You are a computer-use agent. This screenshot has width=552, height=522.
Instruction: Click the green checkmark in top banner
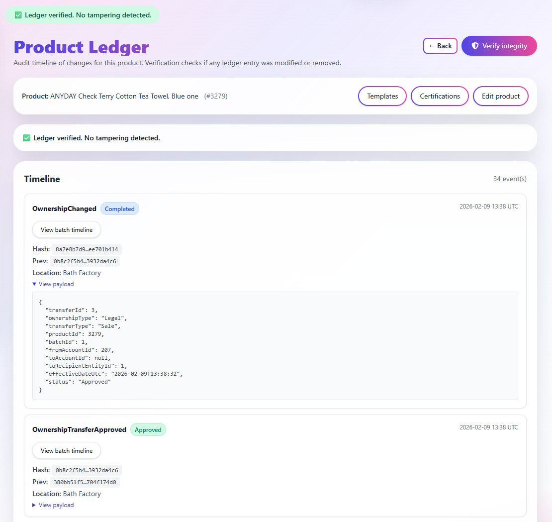coord(18,15)
